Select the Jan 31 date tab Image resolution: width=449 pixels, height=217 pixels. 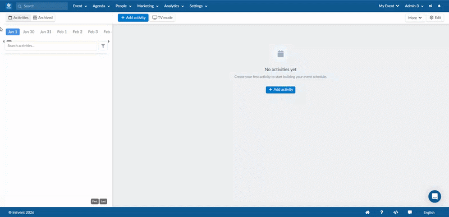pos(45,32)
